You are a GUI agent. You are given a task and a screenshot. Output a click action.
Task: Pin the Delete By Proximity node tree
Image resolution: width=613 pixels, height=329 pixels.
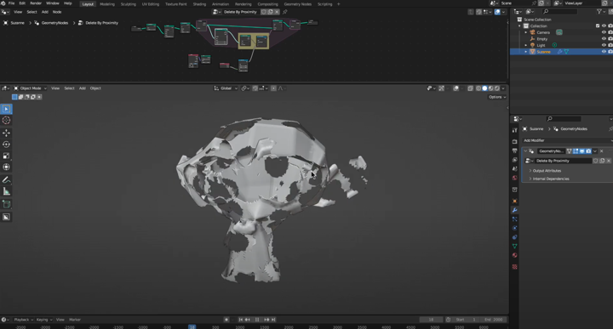pos(285,12)
